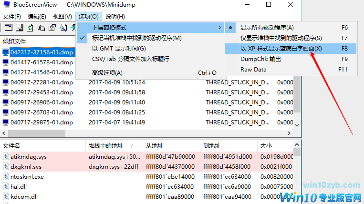Click crash time 2017-04-07 19:41:49
Image resolution: width=364 pixels, height=204 pixels.
click(x=117, y=122)
